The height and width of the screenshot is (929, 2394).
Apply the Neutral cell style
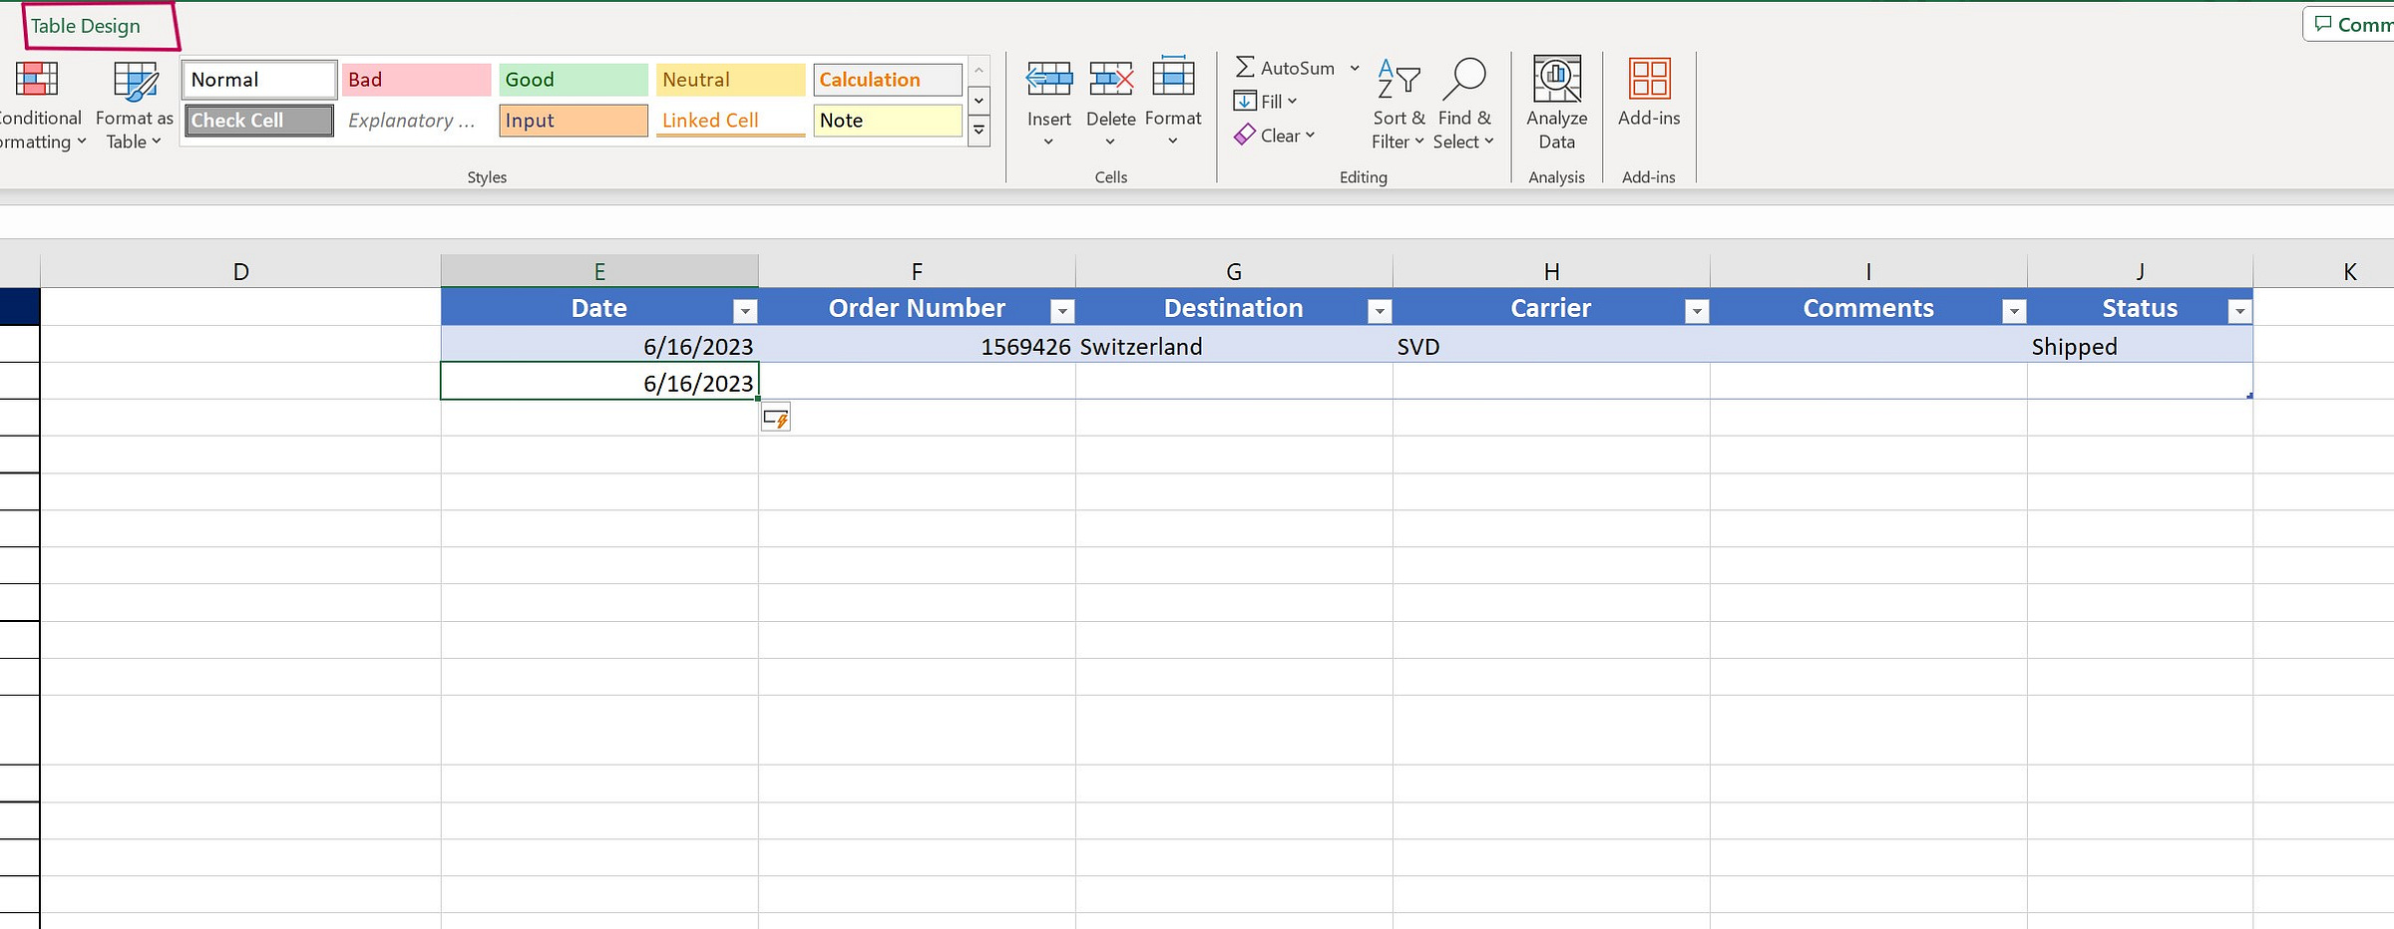[730, 80]
